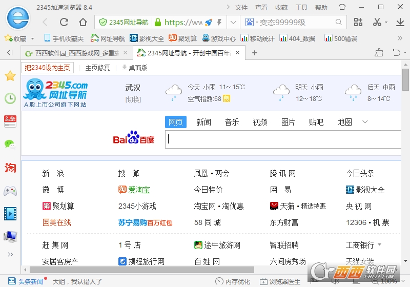410x287 pixels.
Task: Expand the 工商银行 dropdown arrow
Action: [x=379, y=244]
